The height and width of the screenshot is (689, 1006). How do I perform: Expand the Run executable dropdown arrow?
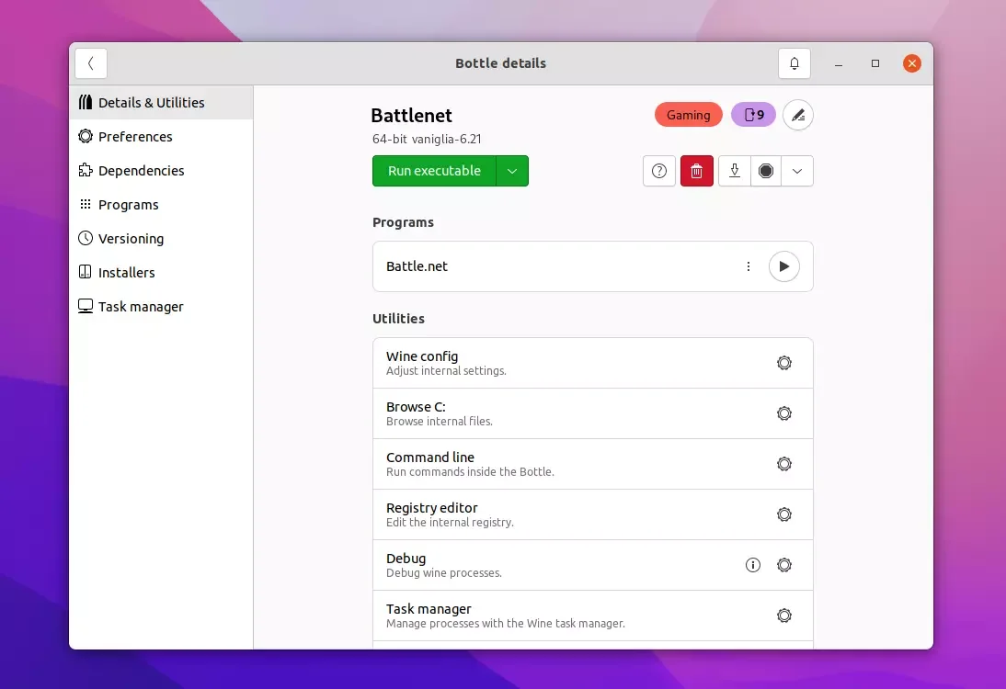point(512,171)
